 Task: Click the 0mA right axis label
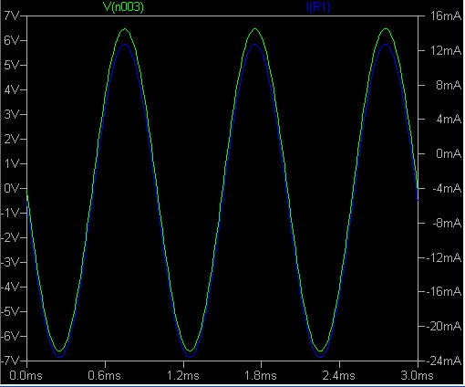click(449, 153)
